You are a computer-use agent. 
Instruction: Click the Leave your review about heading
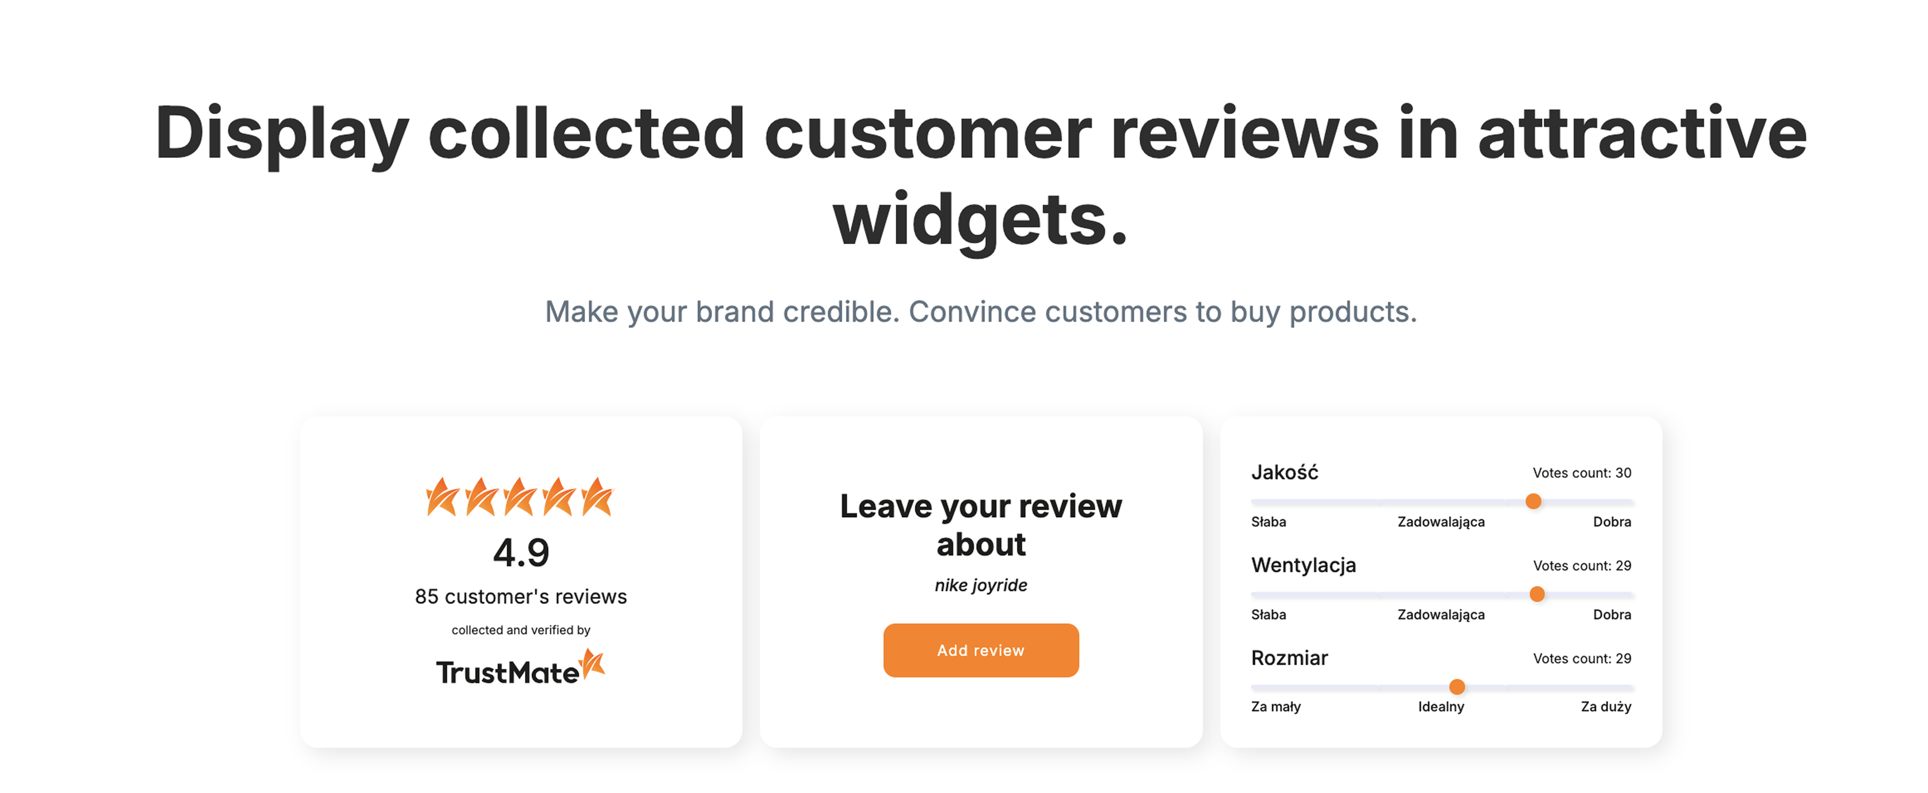coord(981,526)
